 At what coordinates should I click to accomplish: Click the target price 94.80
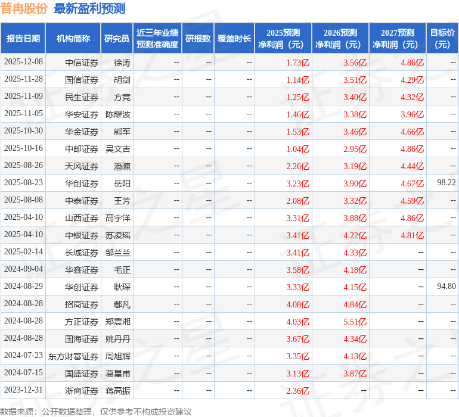(446, 286)
